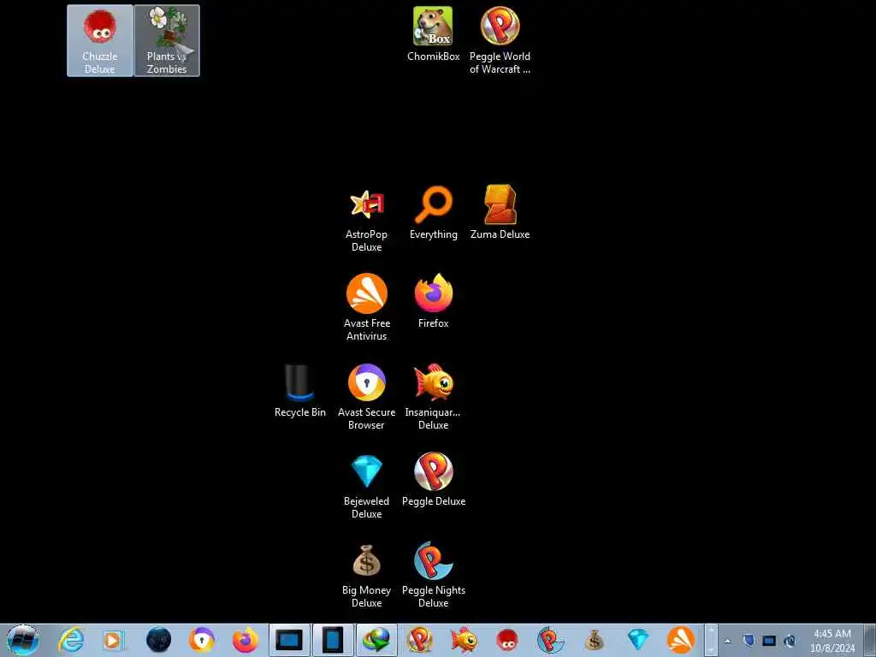Screen dimensions: 876x657
Task: Launch Peggle Deluxe from the taskbar
Action: pyautogui.click(x=419, y=640)
